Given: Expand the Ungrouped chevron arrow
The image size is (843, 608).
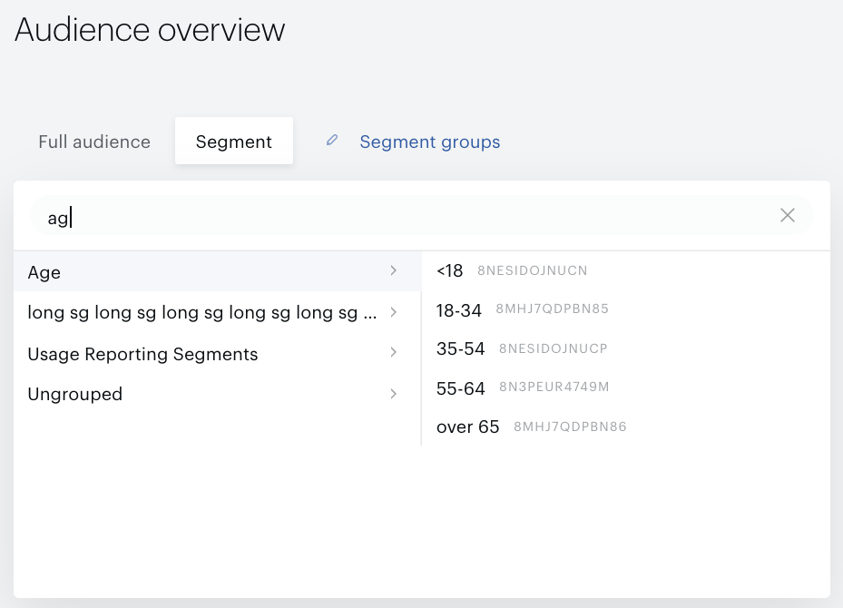Looking at the screenshot, I should pyautogui.click(x=394, y=394).
